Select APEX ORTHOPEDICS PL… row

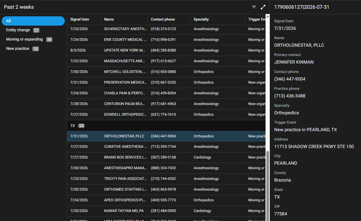click(x=166, y=200)
